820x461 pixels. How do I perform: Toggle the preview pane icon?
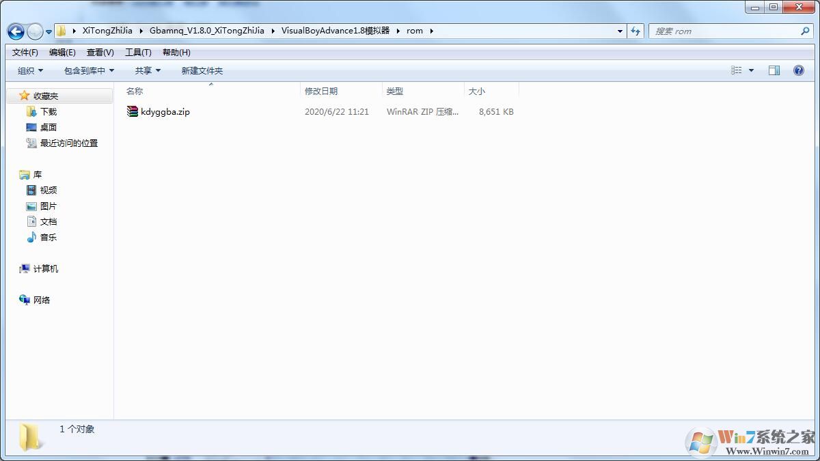(774, 70)
